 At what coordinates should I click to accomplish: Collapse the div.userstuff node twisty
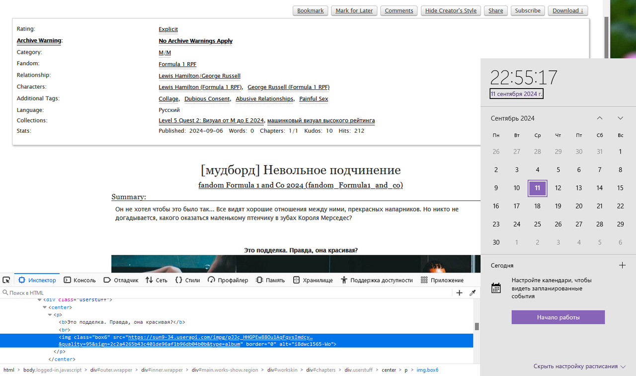pos(39,300)
